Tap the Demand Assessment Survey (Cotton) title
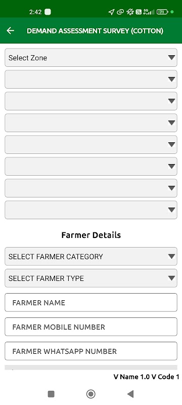 click(x=95, y=31)
